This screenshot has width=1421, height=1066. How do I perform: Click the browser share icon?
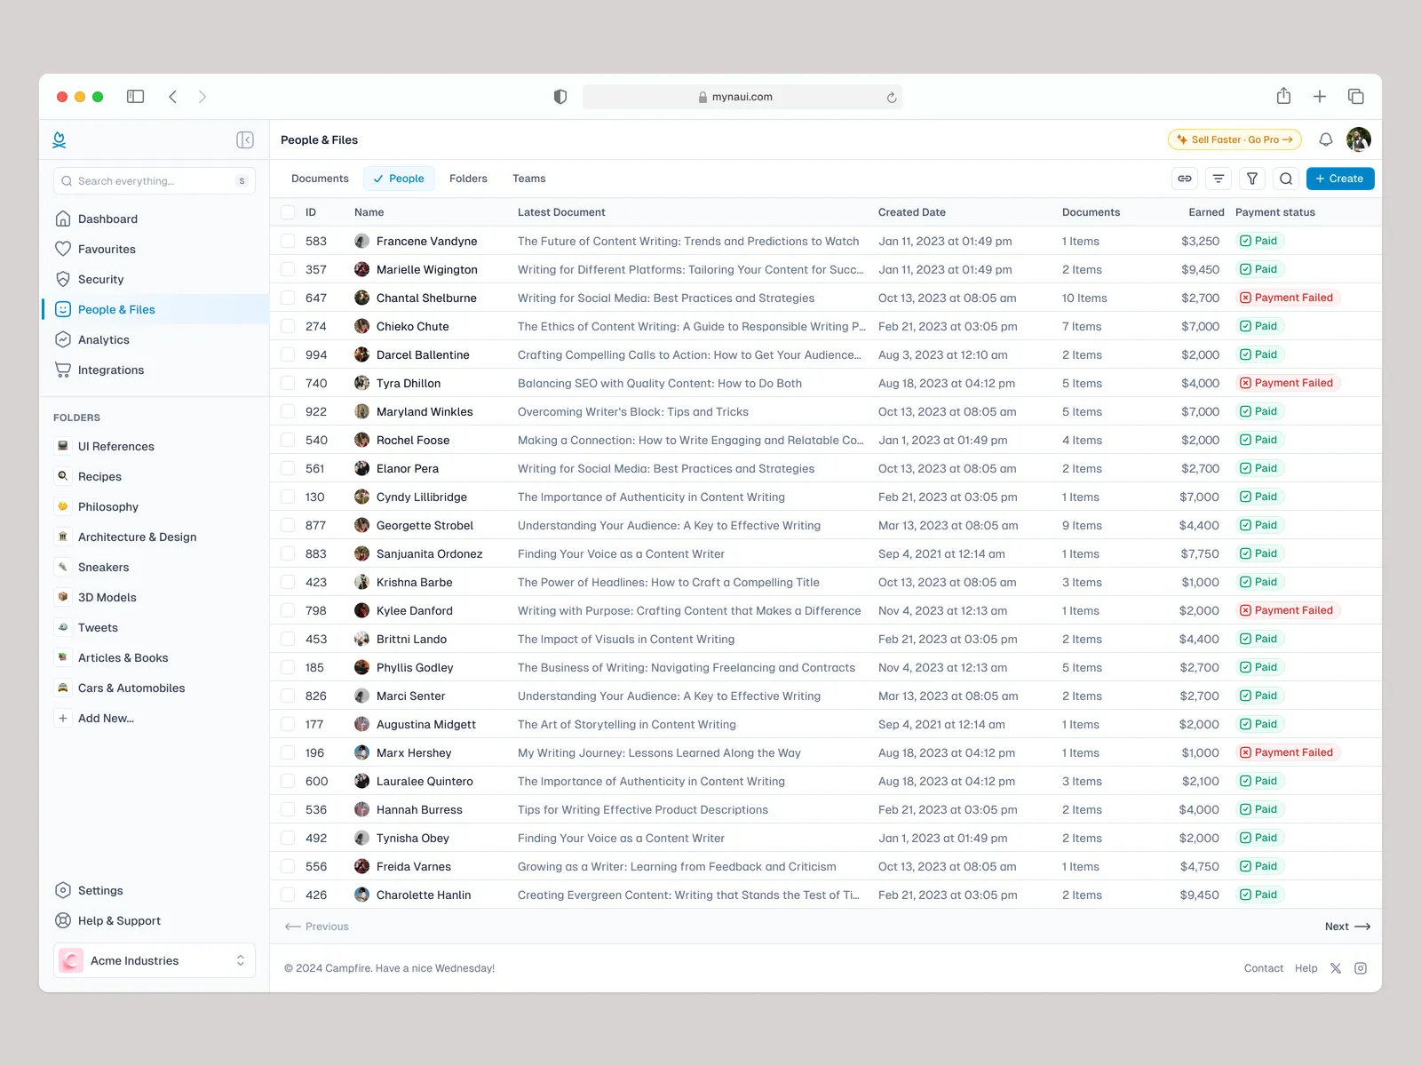tap(1283, 97)
